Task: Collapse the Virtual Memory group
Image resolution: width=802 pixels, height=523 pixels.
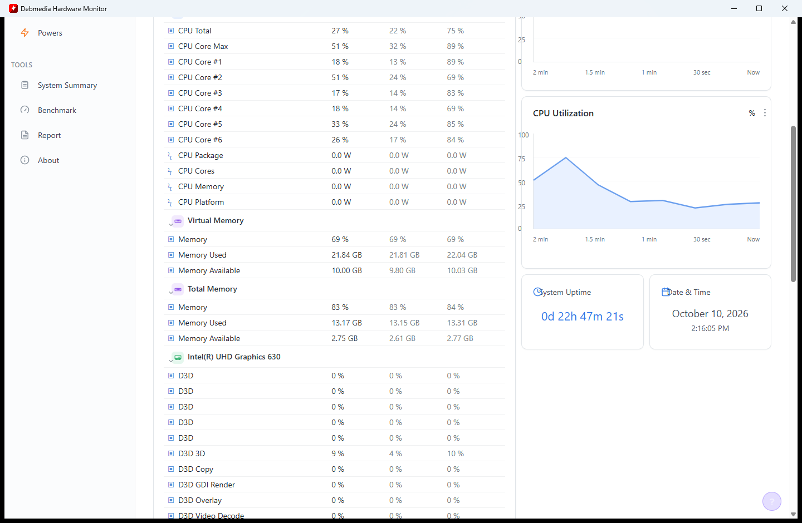Action: (x=170, y=224)
